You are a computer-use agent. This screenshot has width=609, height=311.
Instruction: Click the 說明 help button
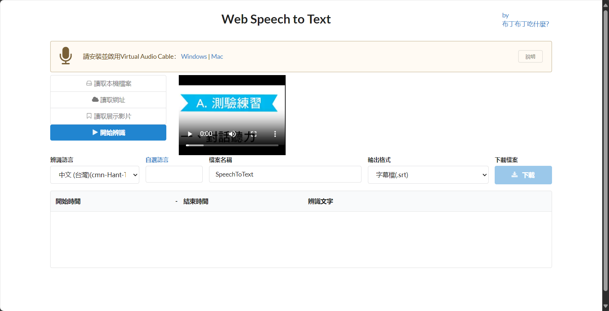point(530,57)
